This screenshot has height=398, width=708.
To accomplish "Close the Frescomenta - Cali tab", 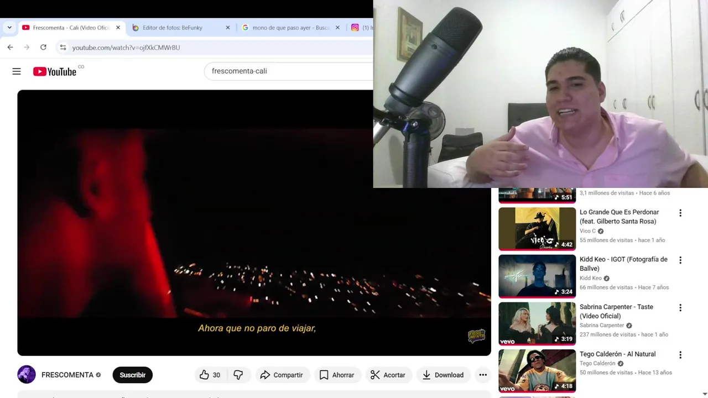I will coord(118,28).
